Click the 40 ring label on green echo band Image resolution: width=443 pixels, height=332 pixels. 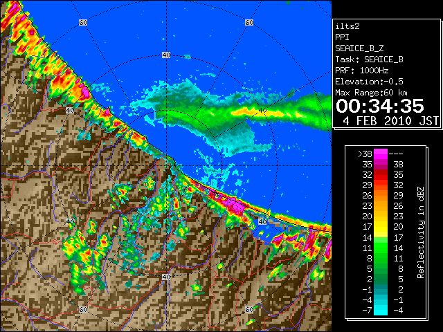click(263, 111)
